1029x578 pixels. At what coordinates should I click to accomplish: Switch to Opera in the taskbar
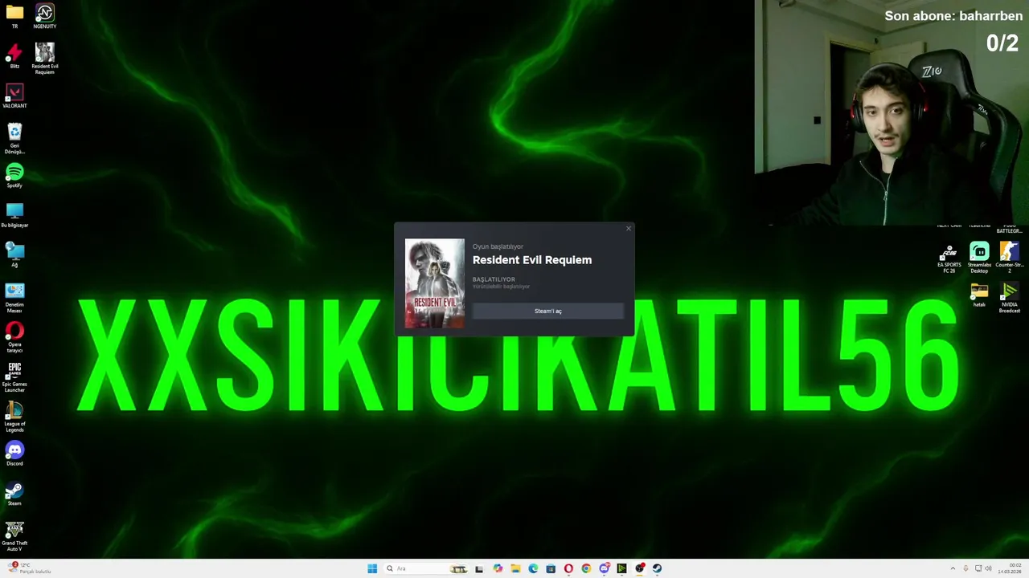[x=568, y=568]
